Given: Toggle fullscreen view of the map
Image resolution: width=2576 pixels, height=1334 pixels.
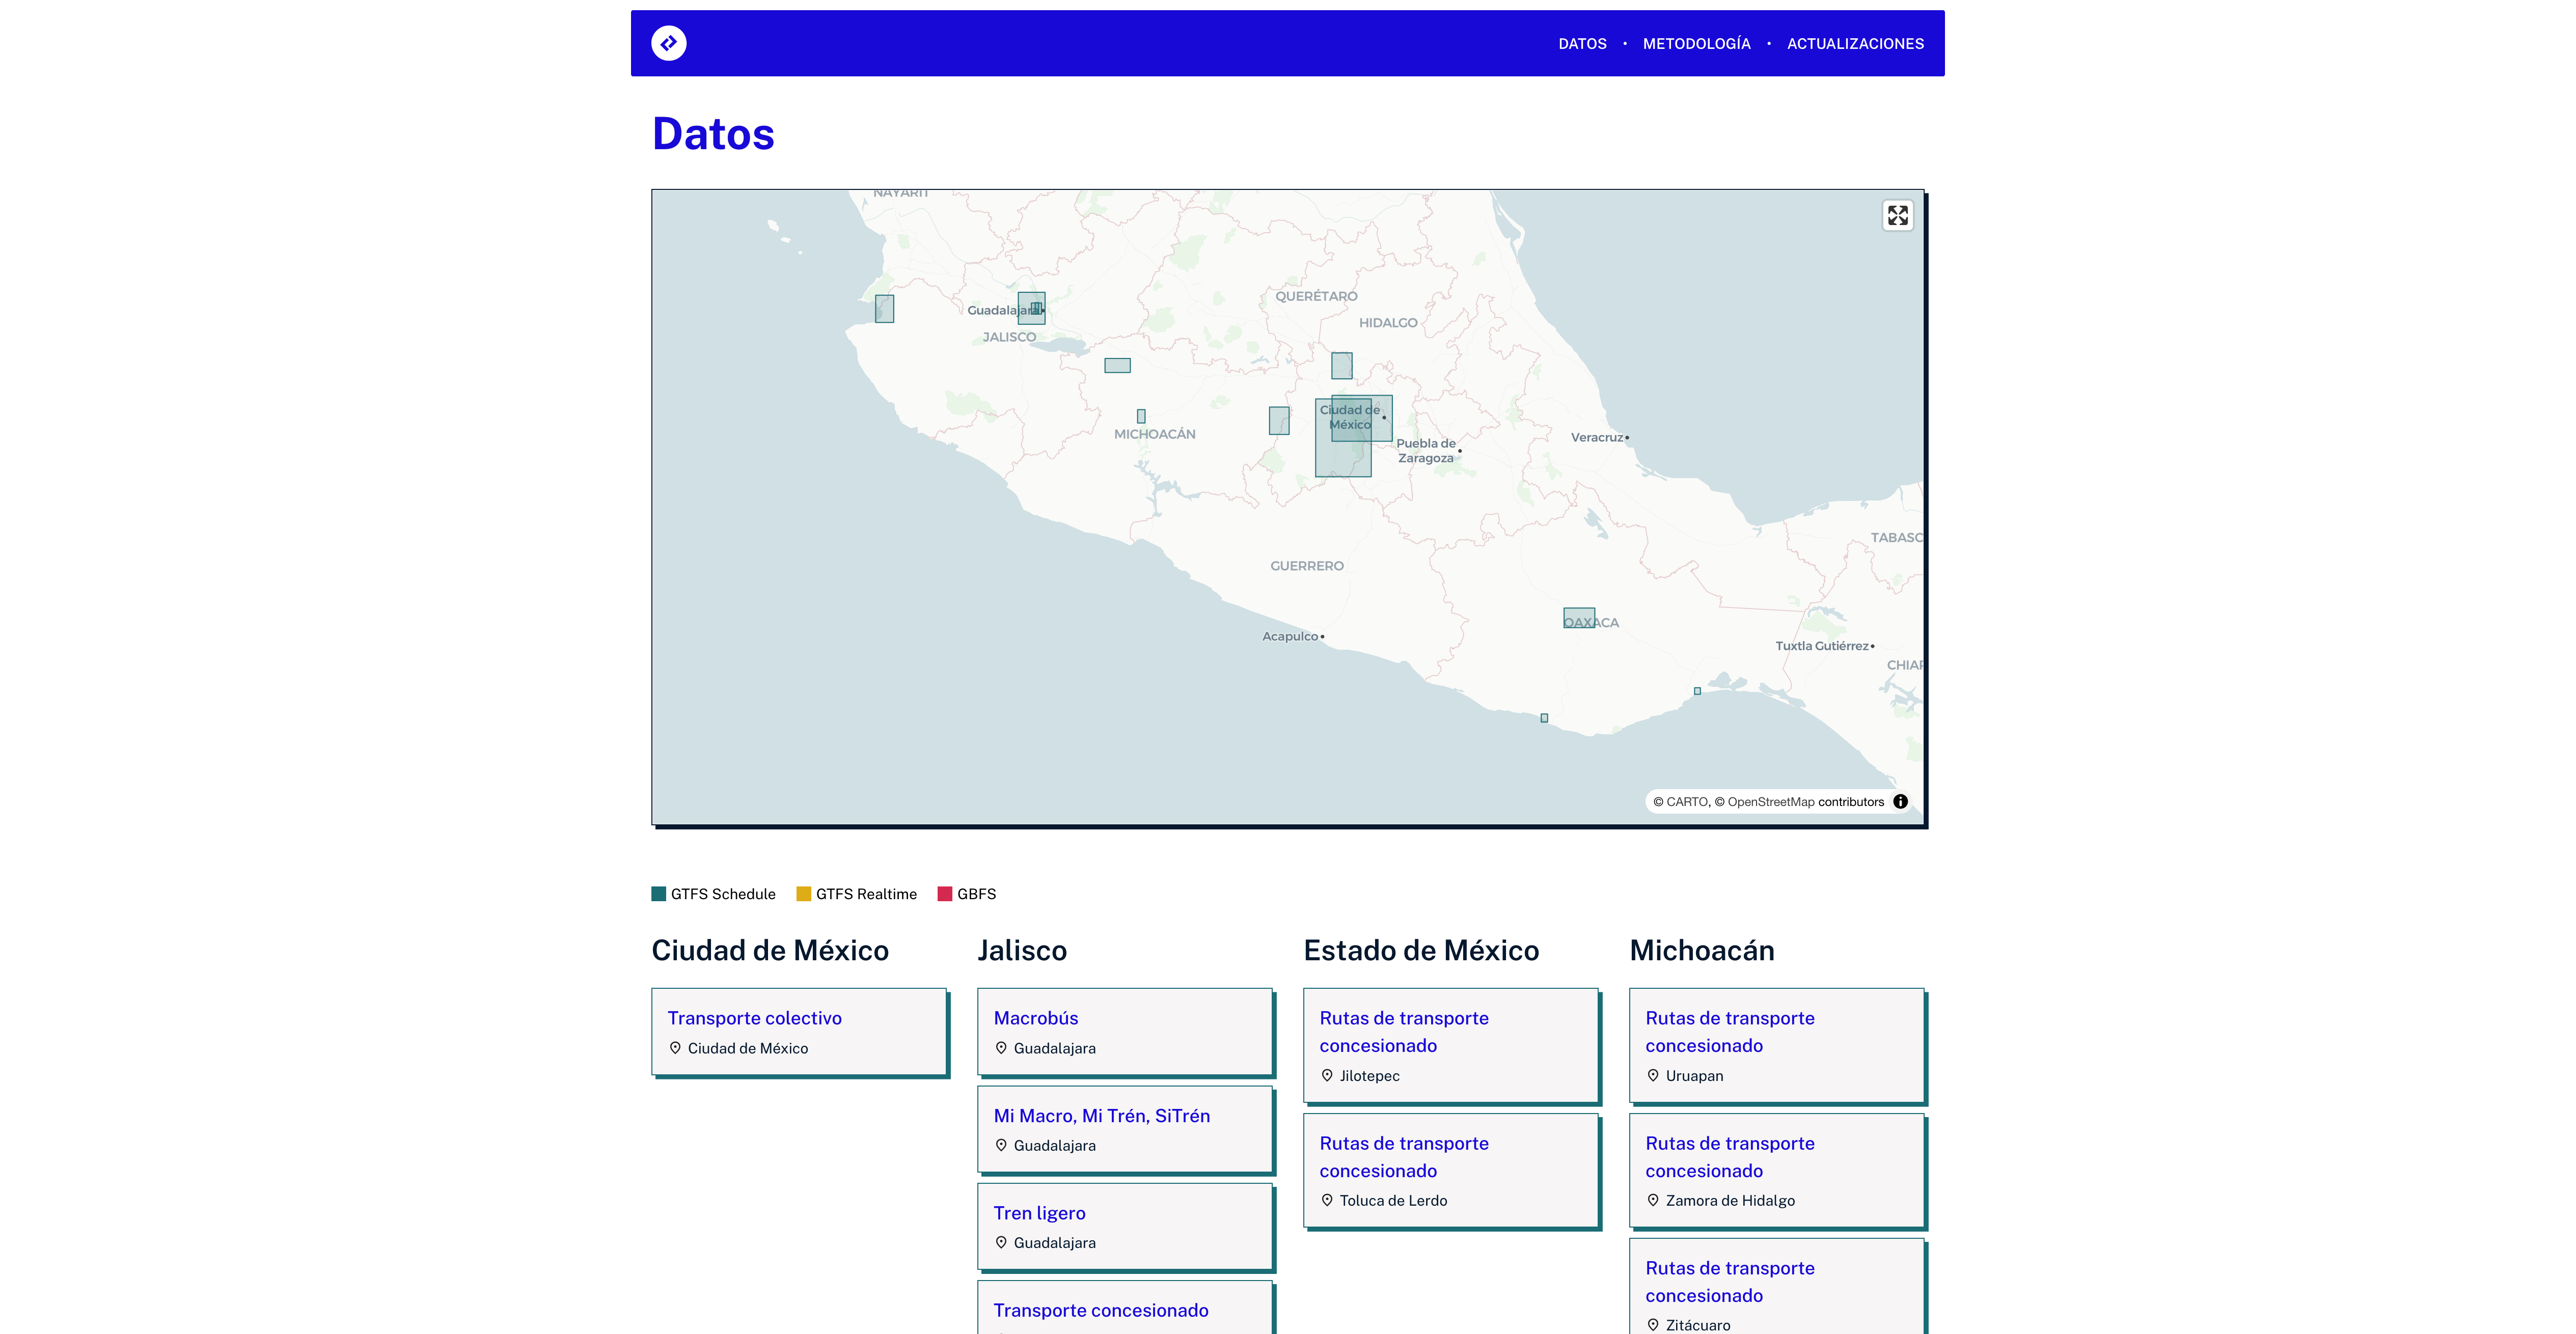Looking at the screenshot, I should (1897, 215).
